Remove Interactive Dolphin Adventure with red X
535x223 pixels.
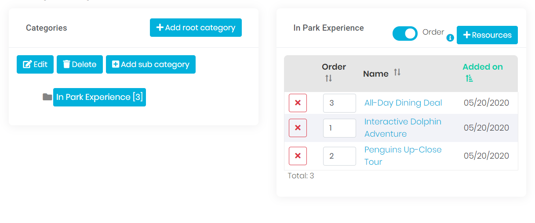coord(298,128)
